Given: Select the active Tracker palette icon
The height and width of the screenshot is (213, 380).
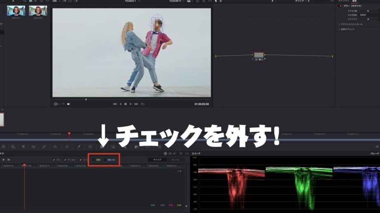Looking at the screenshot, I should pos(102,146).
